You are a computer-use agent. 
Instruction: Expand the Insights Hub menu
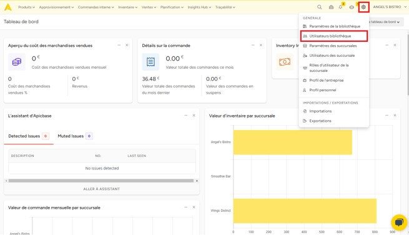tap(199, 7)
